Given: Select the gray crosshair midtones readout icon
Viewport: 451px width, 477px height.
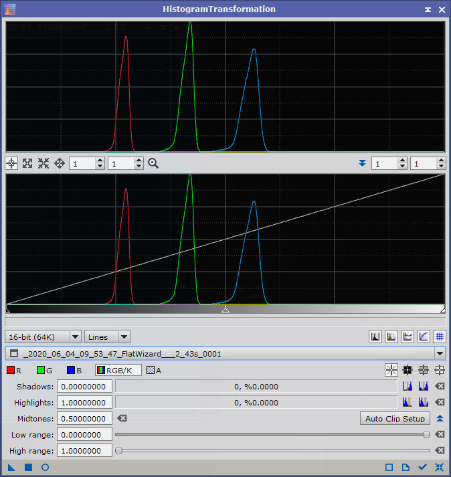Looking at the screenshot, I should point(424,370).
